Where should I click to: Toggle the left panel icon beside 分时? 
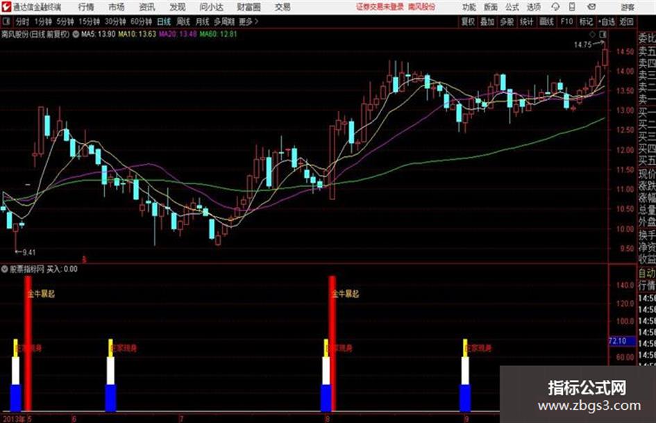6,22
